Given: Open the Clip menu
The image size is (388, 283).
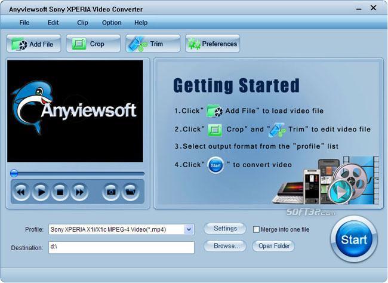Looking at the screenshot, I should 82,23.
